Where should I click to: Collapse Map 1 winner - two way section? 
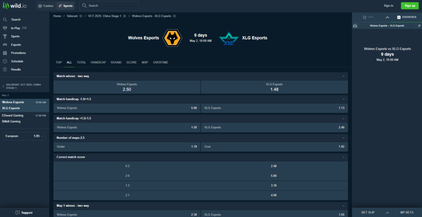343,206
